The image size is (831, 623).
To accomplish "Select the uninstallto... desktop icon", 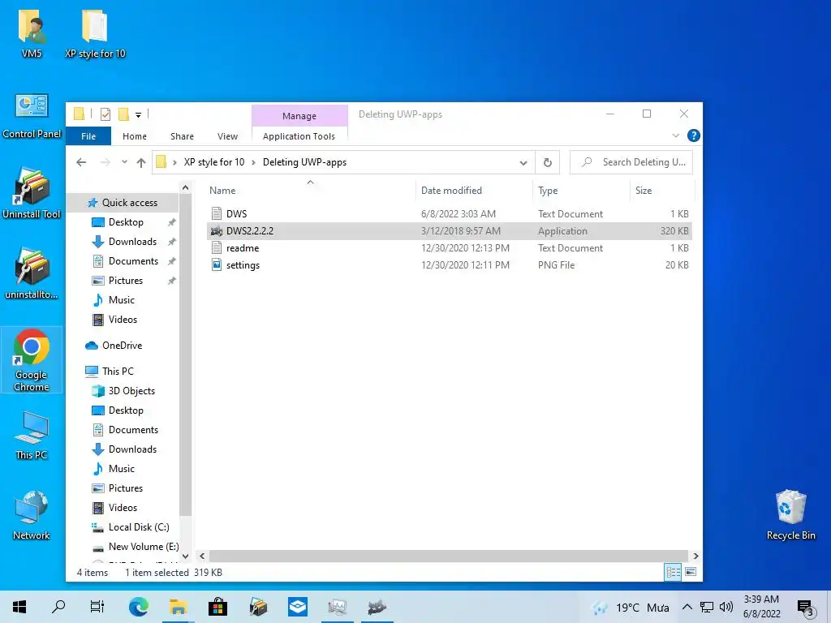I will click(32, 273).
